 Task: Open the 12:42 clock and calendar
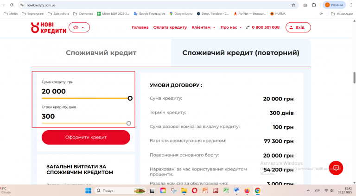coord(345,190)
